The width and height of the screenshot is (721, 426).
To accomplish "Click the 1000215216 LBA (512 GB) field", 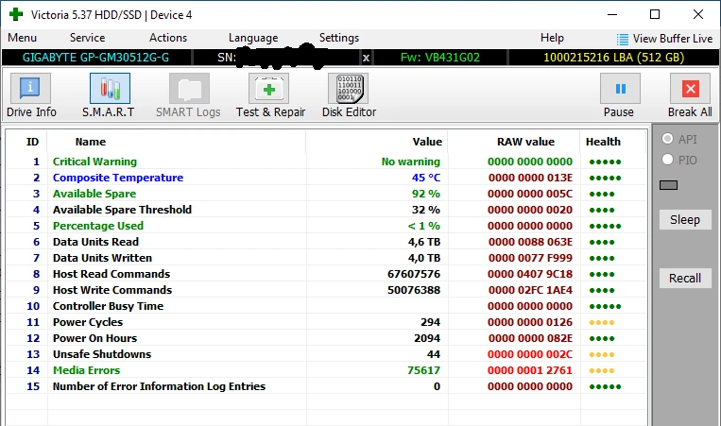I will pos(613,58).
